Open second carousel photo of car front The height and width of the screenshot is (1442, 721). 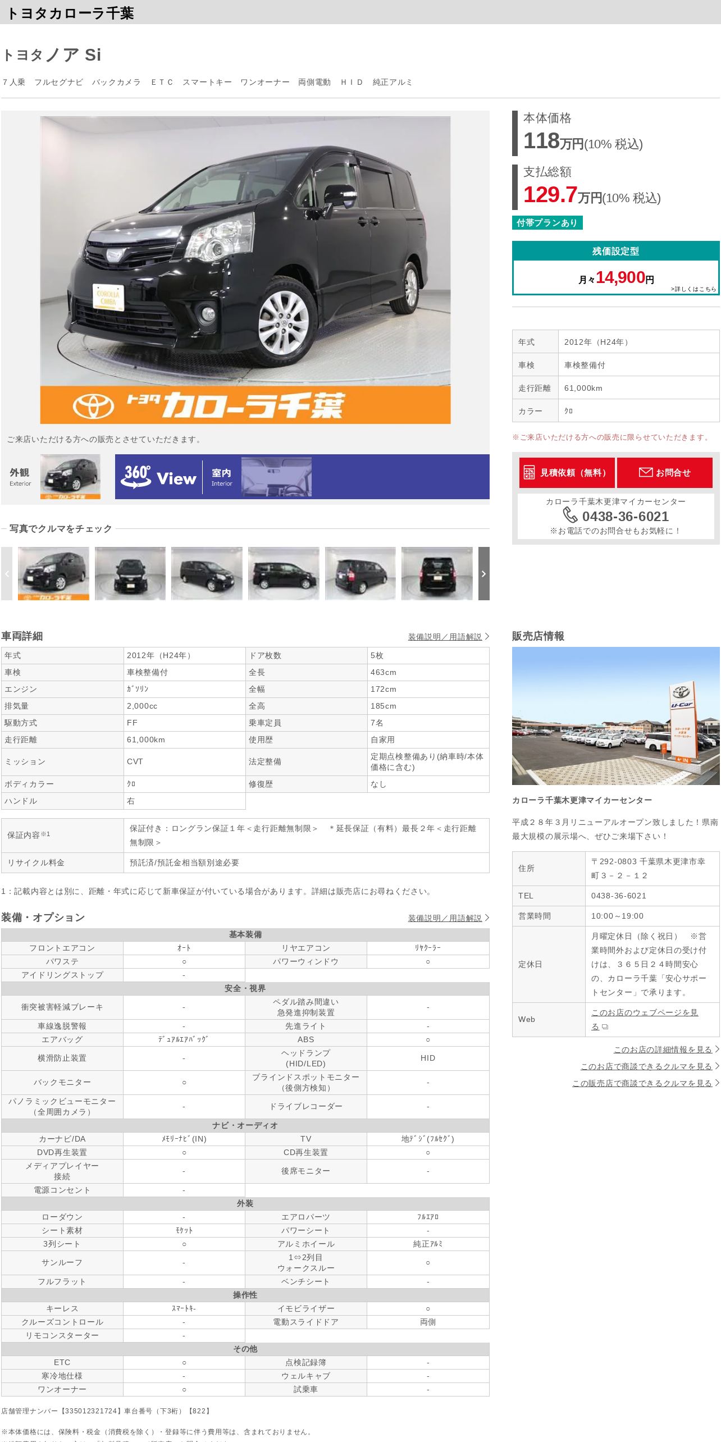130,573
